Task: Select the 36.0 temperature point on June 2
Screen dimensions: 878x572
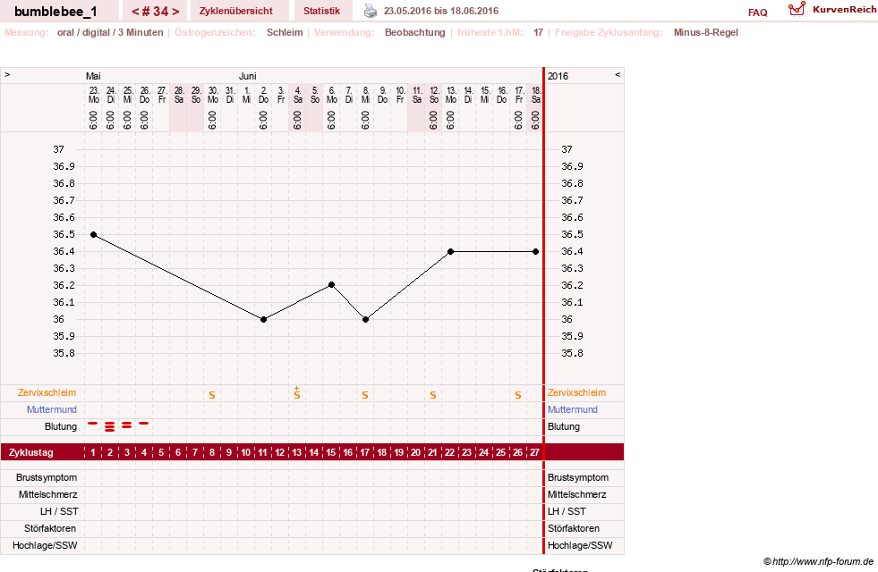Action: [264, 319]
